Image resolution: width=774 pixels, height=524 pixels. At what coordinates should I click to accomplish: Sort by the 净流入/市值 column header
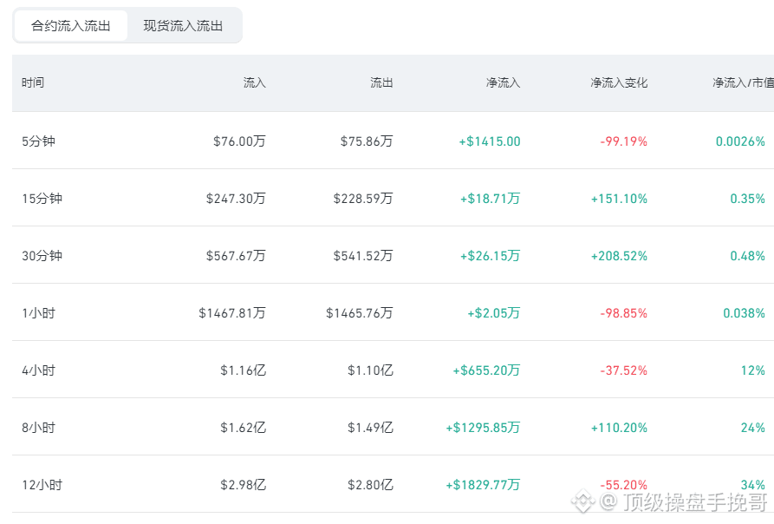click(743, 82)
